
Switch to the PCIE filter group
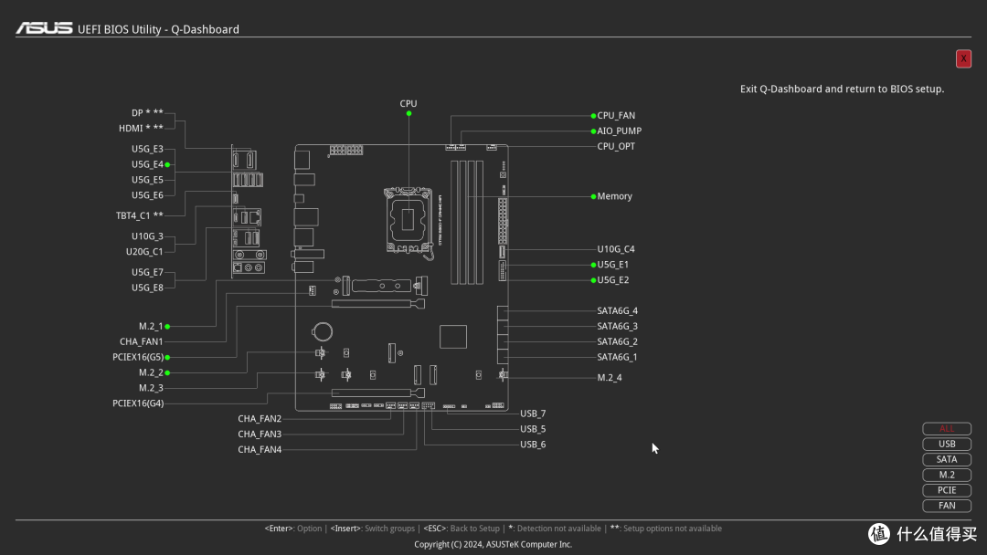947,490
